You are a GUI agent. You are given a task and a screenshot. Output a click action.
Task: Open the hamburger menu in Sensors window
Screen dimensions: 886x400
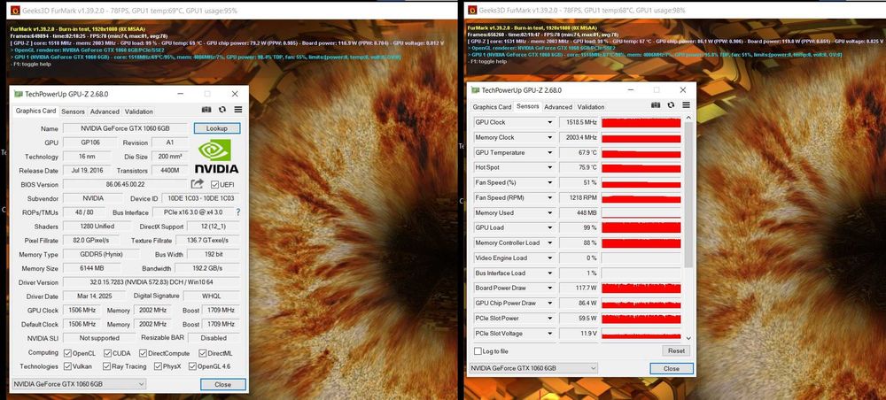(x=686, y=105)
